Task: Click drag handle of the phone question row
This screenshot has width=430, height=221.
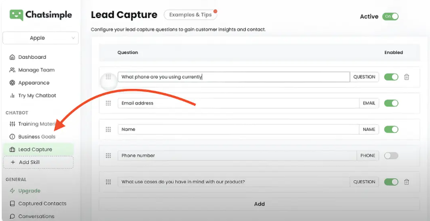Action: (x=108, y=77)
